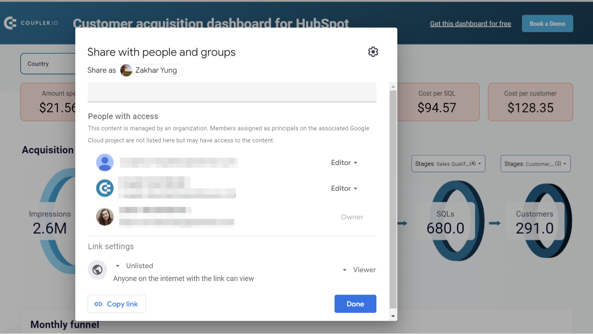
Task: Follow the Get this dashboard for free link
Action: [470, 24]
